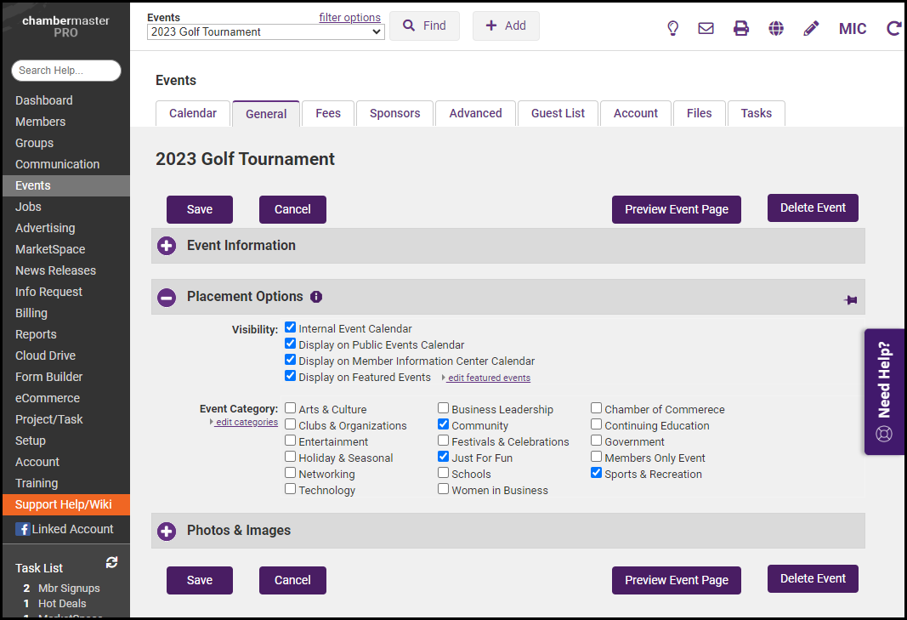This screenshot has width=907, height=620.
Task: Open Reports in the sidebar
Action: (36, 334)
